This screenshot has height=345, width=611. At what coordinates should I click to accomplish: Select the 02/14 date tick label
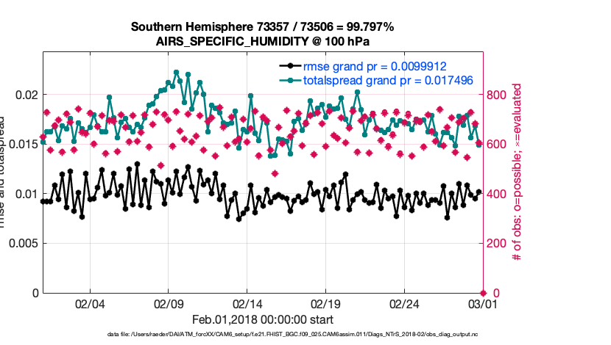point(247,304)
